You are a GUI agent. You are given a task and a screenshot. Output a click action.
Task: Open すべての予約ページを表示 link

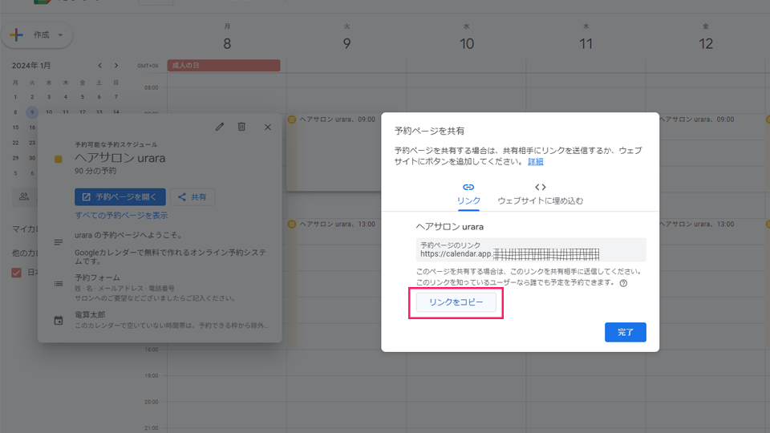click(121, 216)
